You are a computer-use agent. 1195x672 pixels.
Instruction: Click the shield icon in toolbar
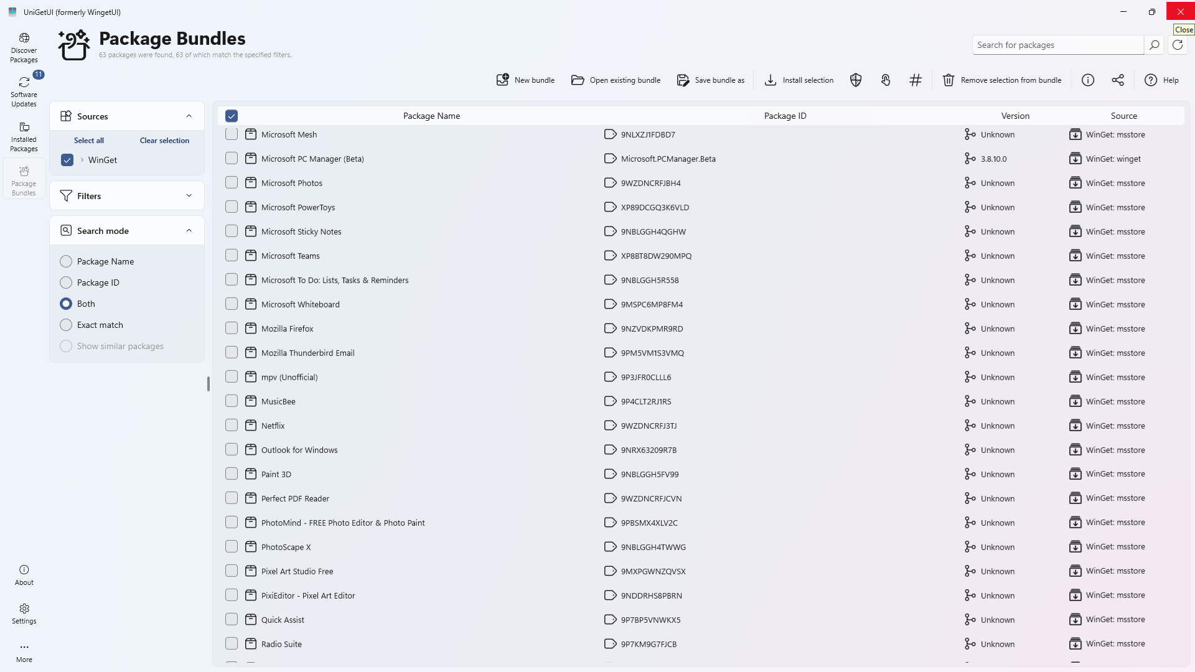click(856, 80)
